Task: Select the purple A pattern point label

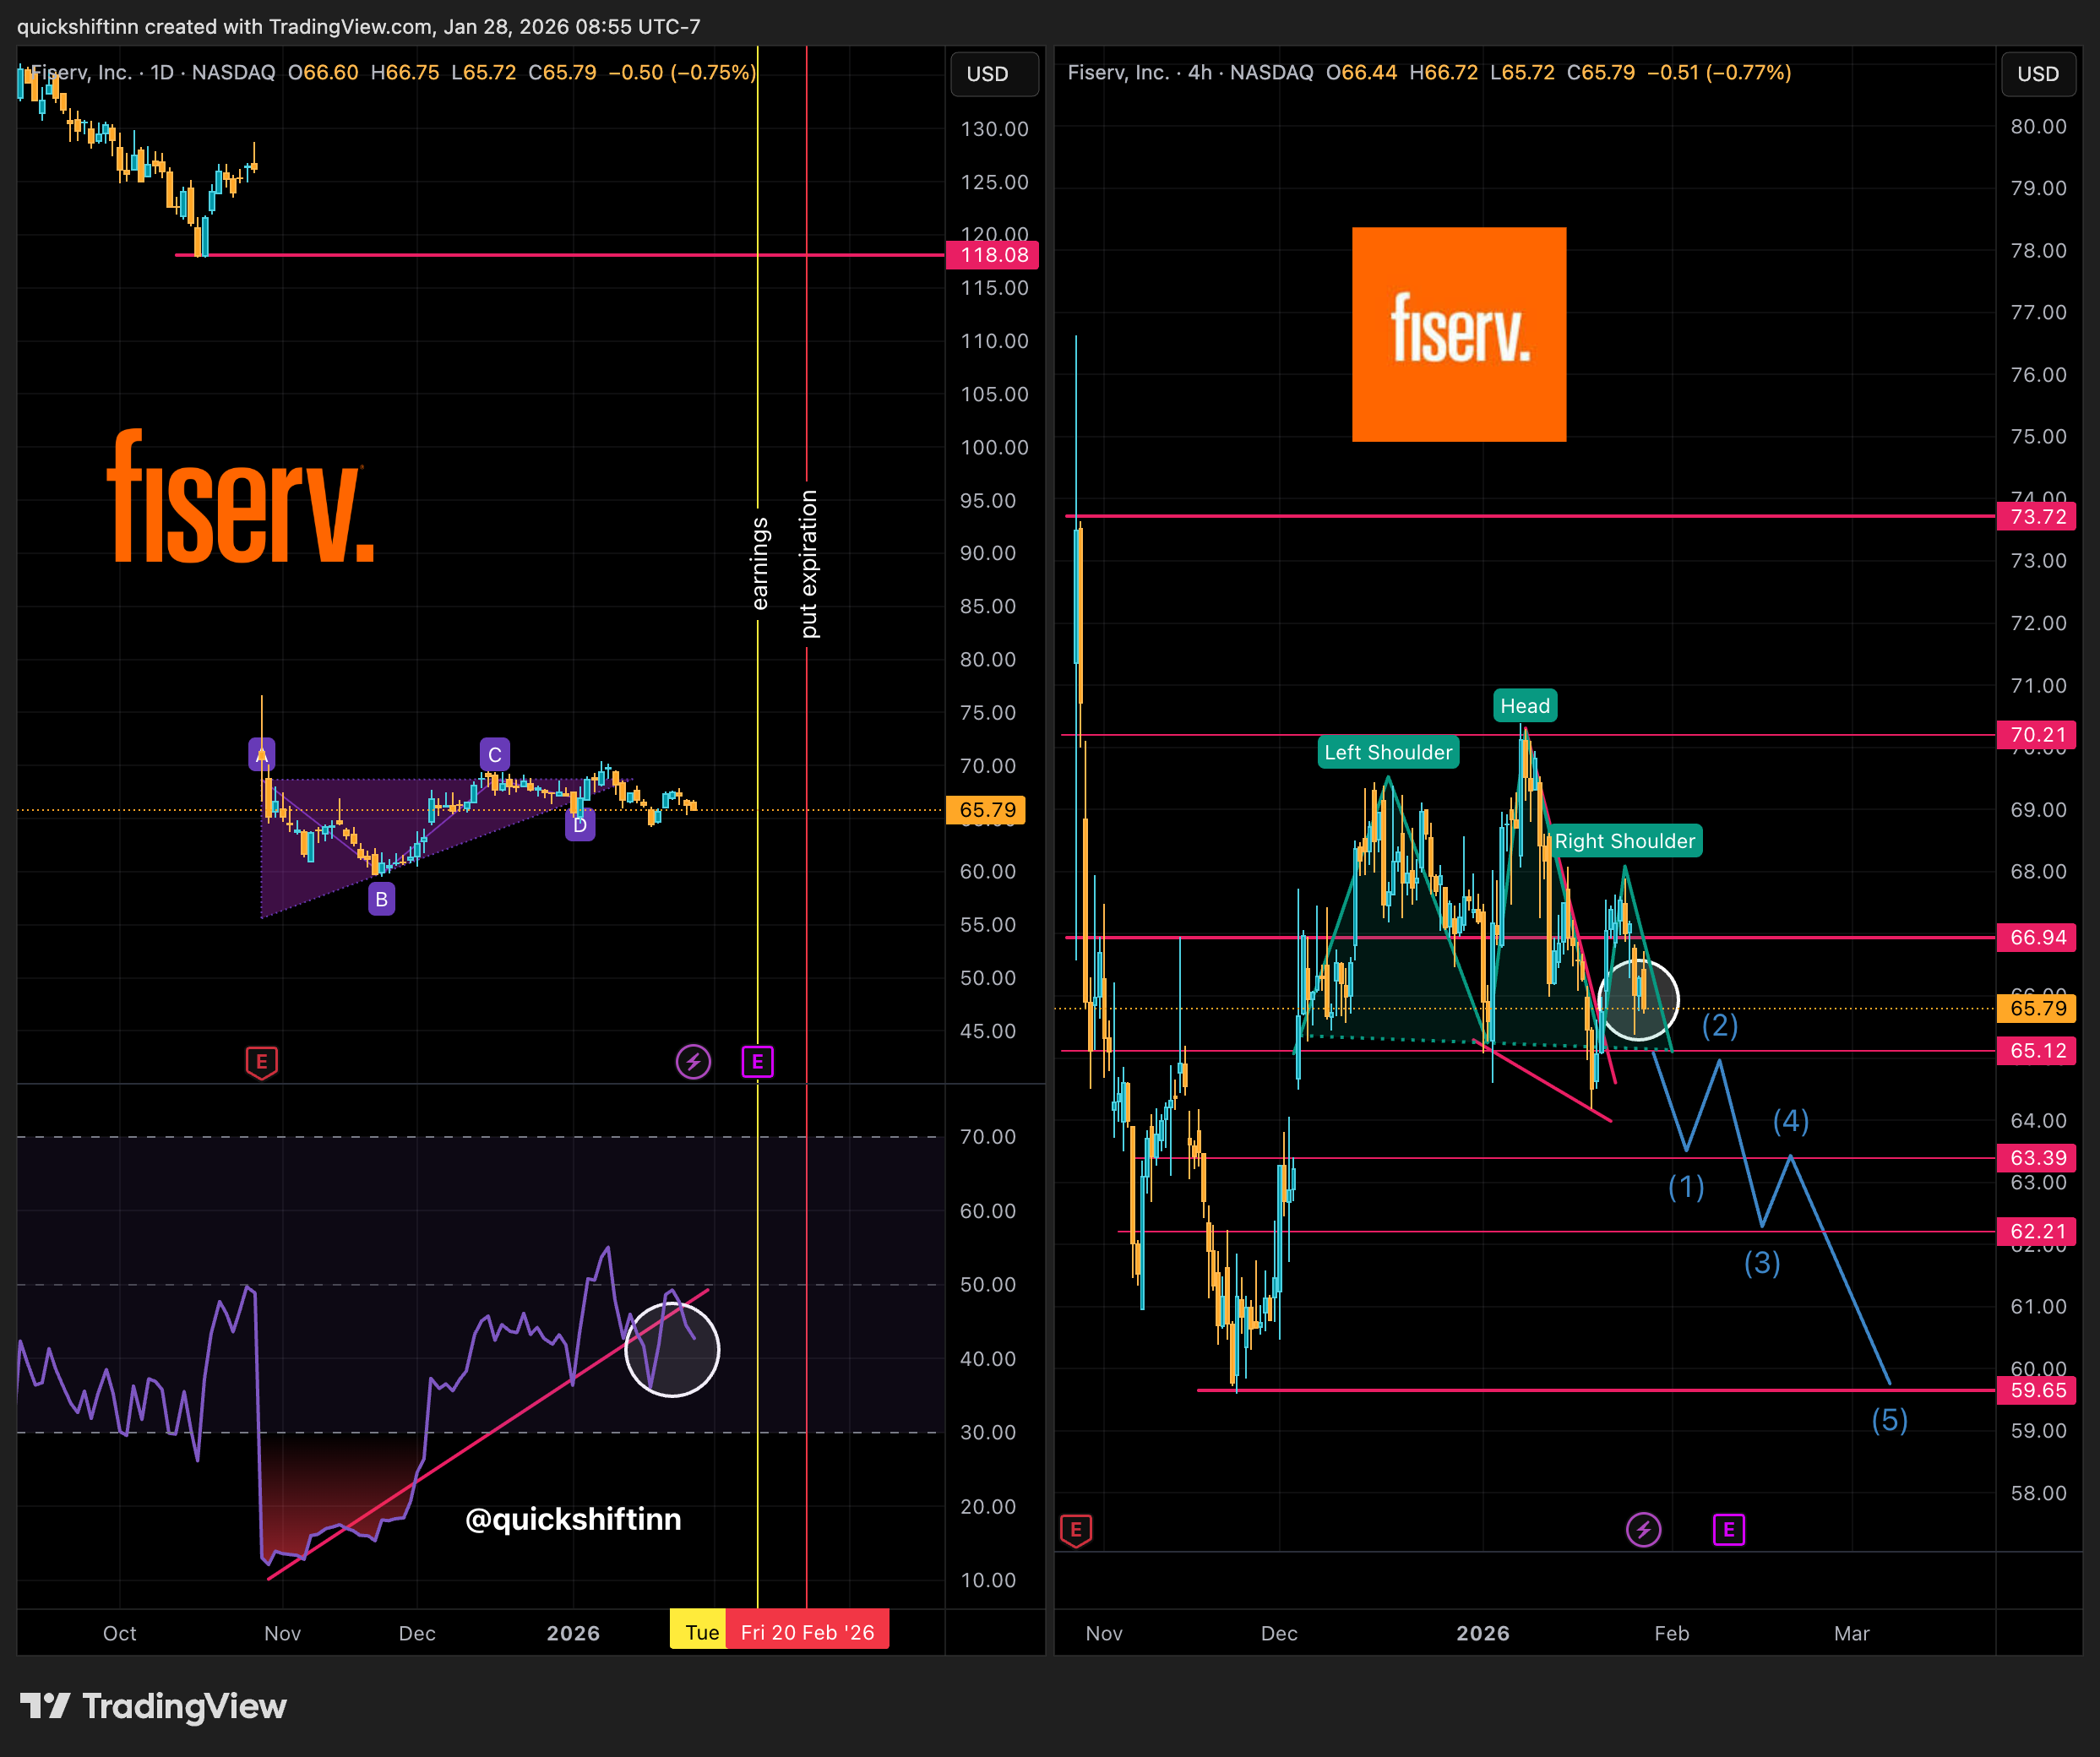Action: pyautogui.click(x=262, y=754)
